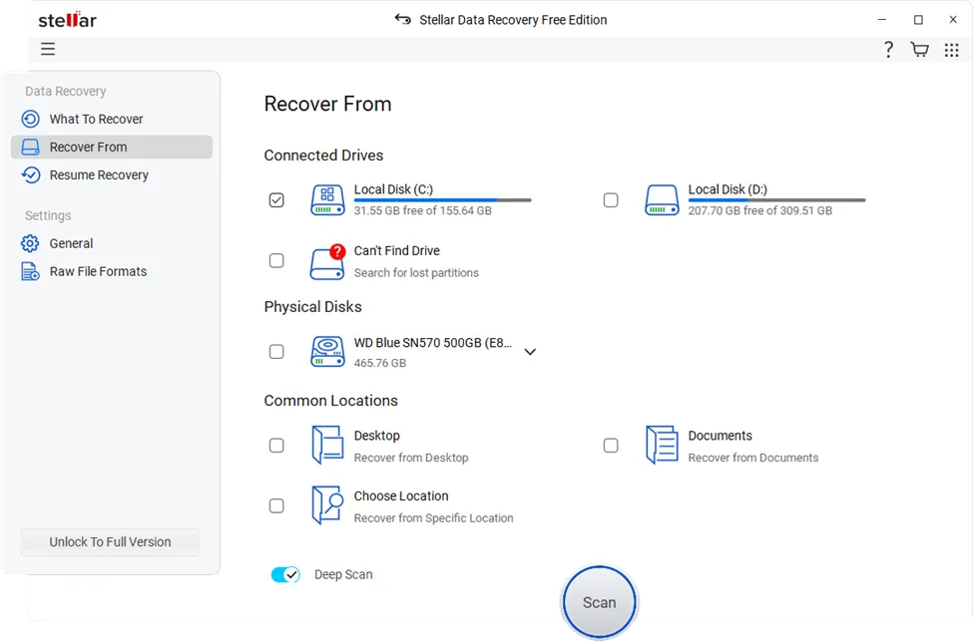Click the Recover From drive icon in the sidebar

[x=30, y=147]
